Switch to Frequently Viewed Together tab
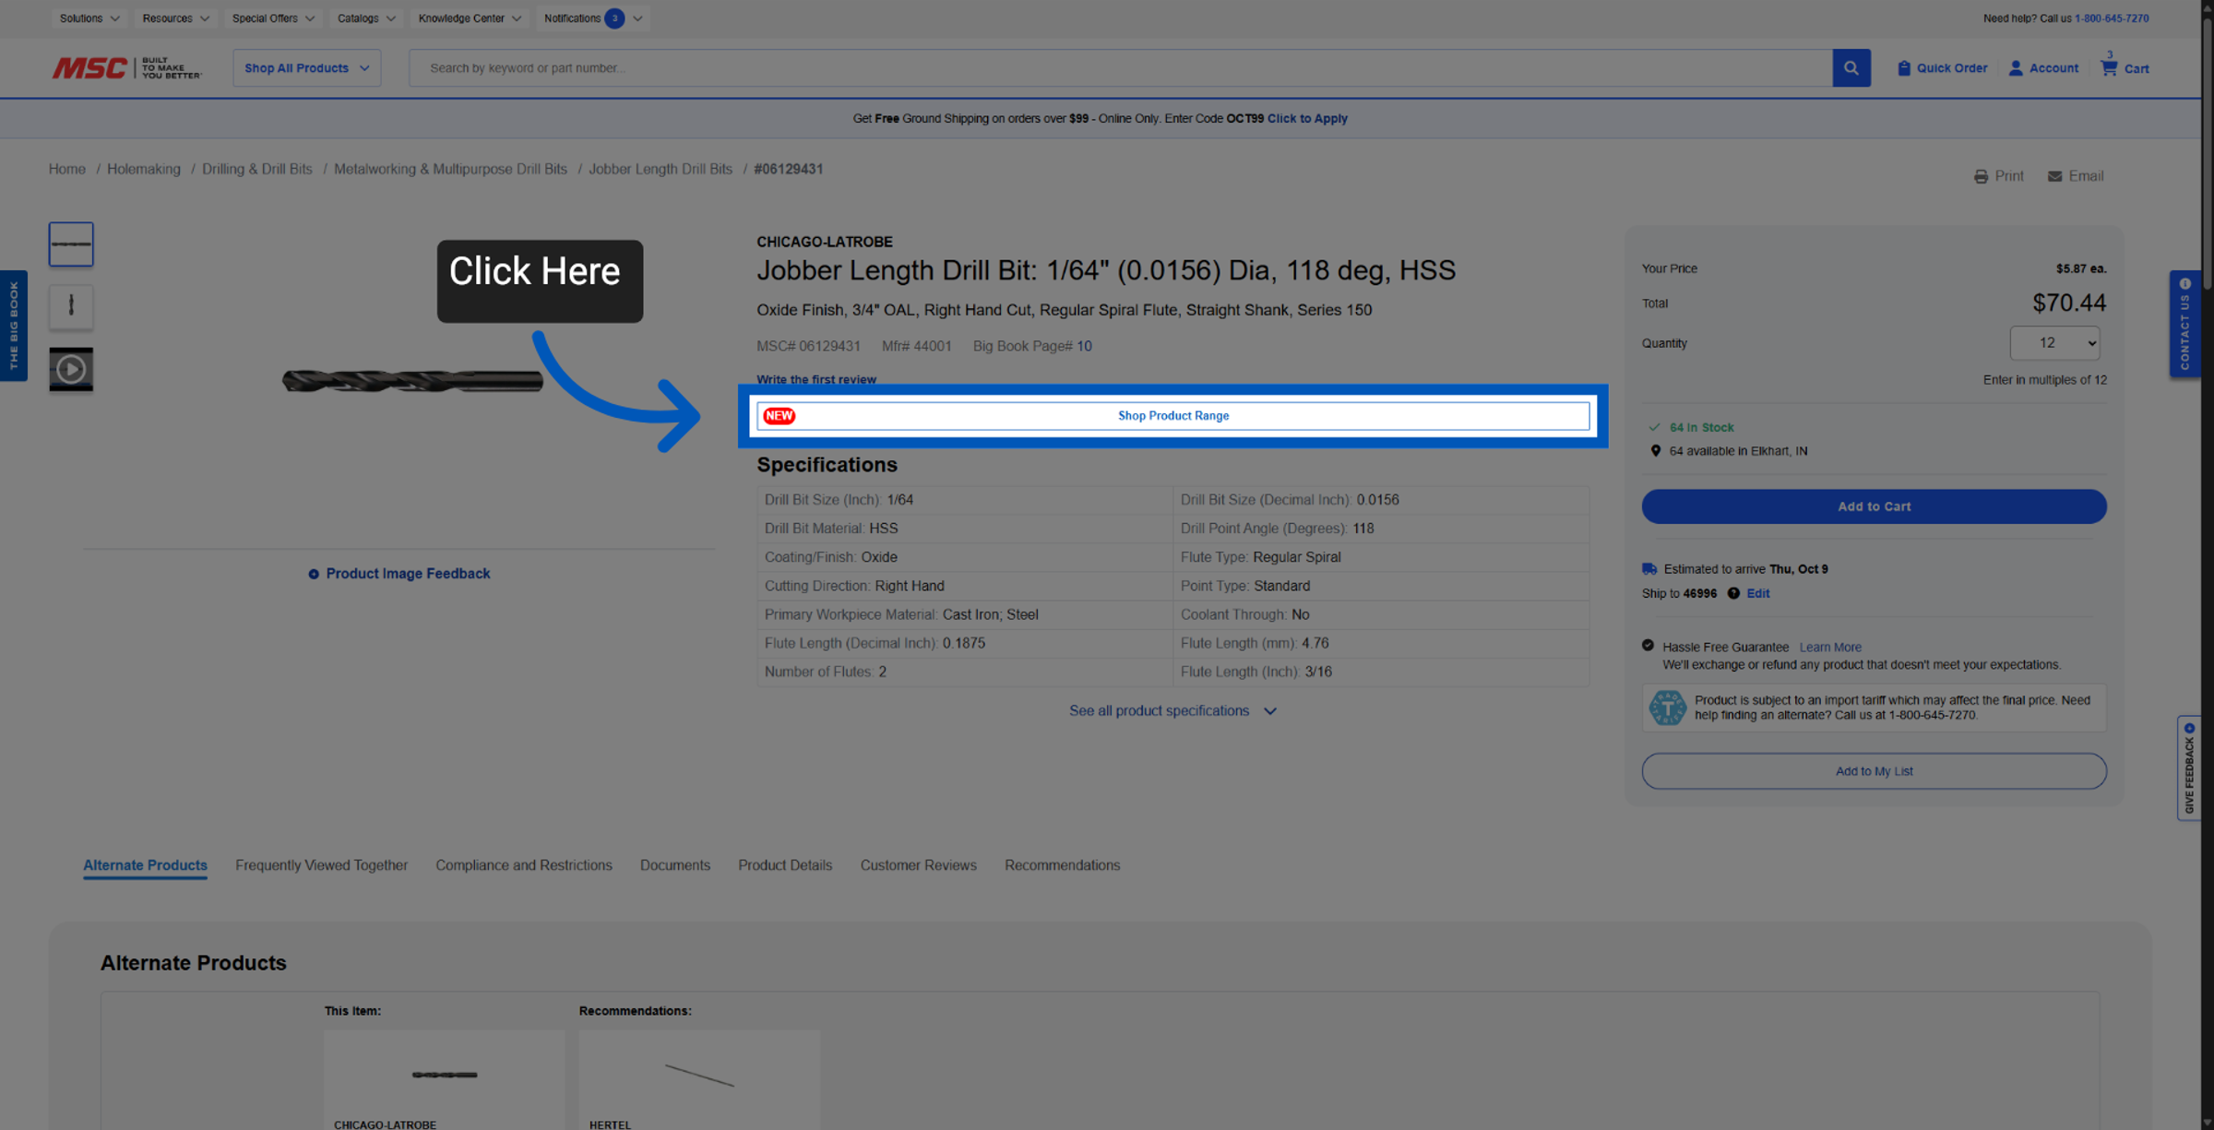 (321, 865)
